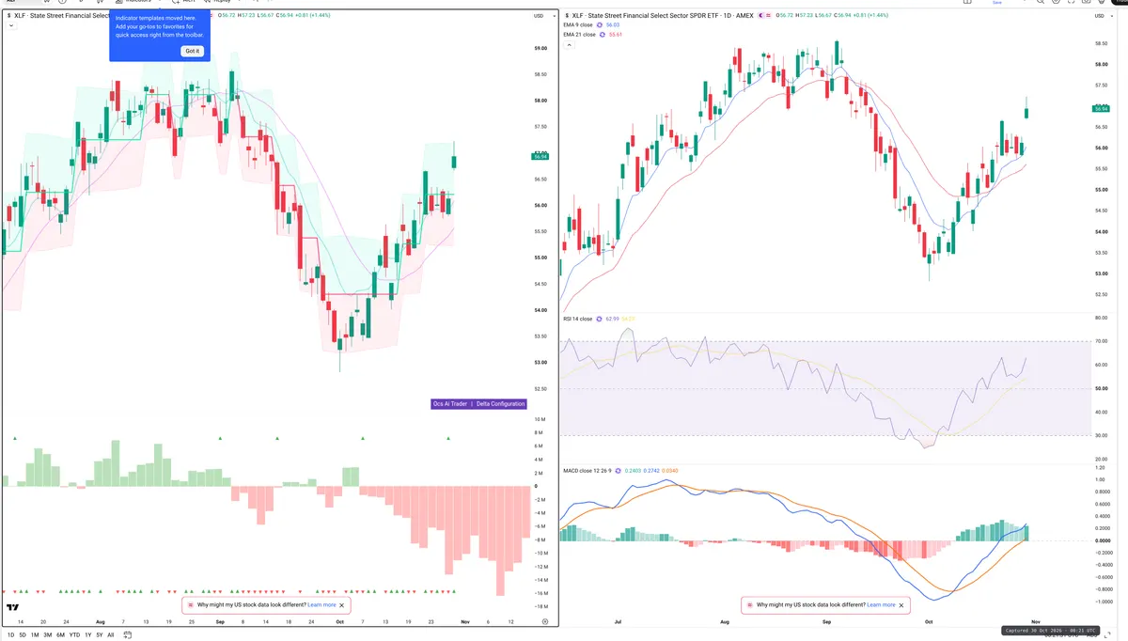The image size is (1128, 641).
Task: Open Delta Configuration on the left chart
Action: 501,404
